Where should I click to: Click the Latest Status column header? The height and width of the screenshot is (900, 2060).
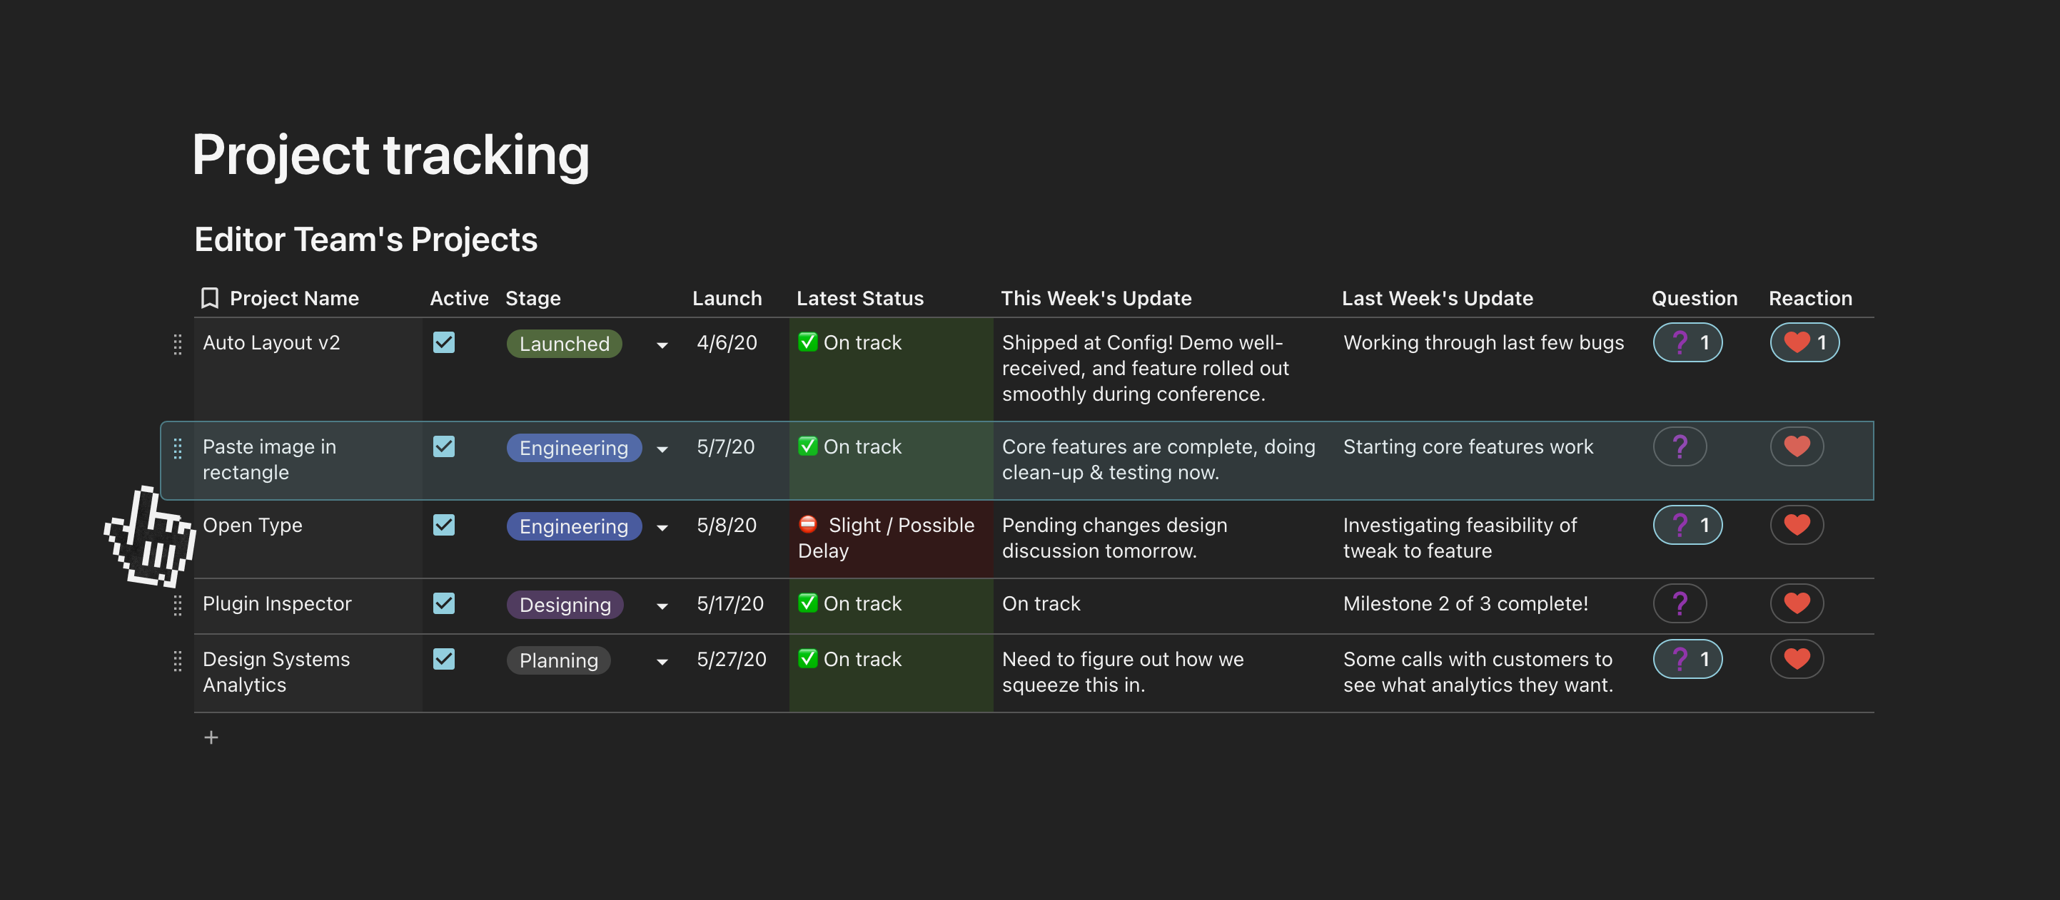(x=859, y=298)
